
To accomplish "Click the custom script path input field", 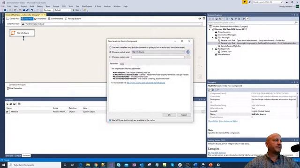I will 158,57.
